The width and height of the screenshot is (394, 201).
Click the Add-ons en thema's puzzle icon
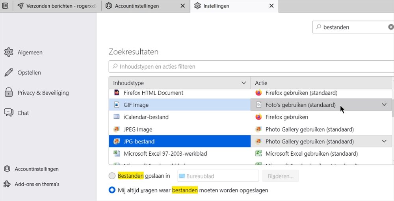pos(7,184)
